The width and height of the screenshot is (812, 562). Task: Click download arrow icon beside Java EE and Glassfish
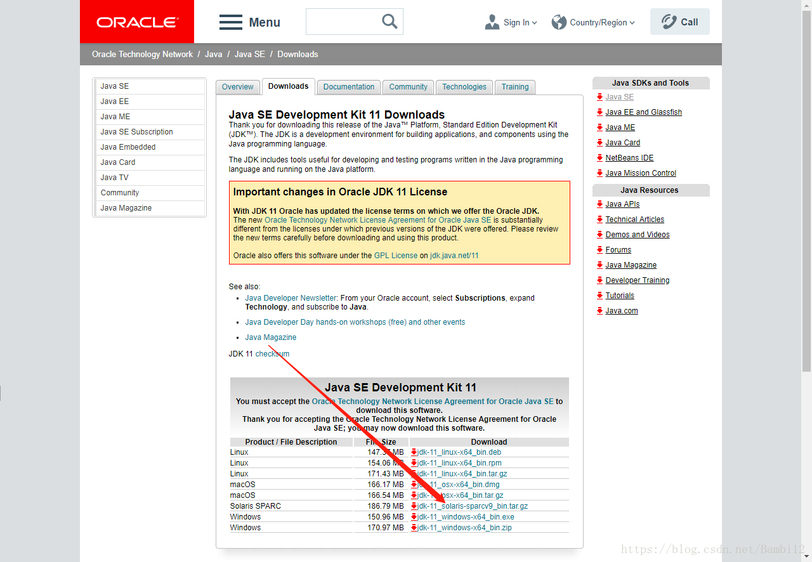click(x=599, y=112)
